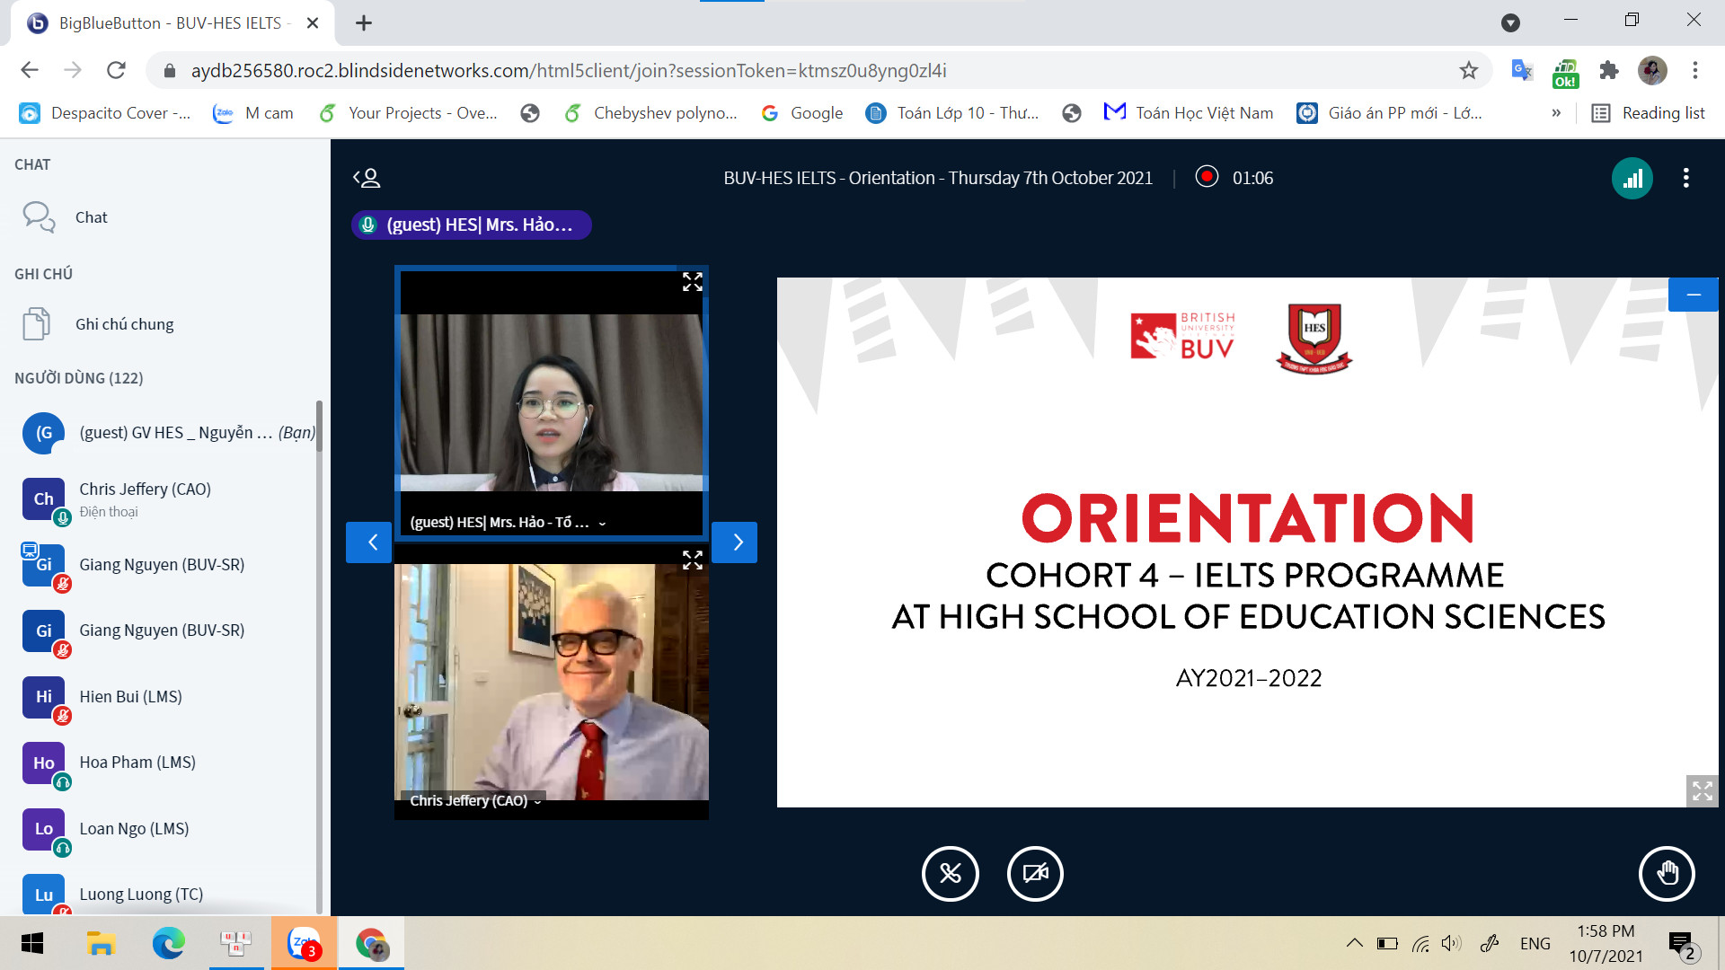This screenshot has height=970, width=1725.
Task: Open the Windows Start menu
Action: [32, 943]
